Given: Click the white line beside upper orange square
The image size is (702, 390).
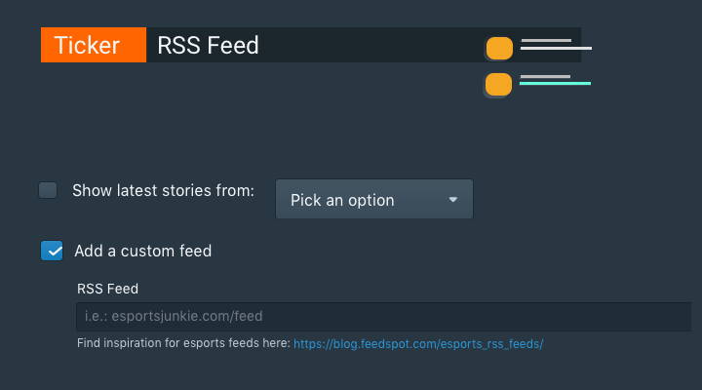Looking at the screenshot, I should (558, 47).
